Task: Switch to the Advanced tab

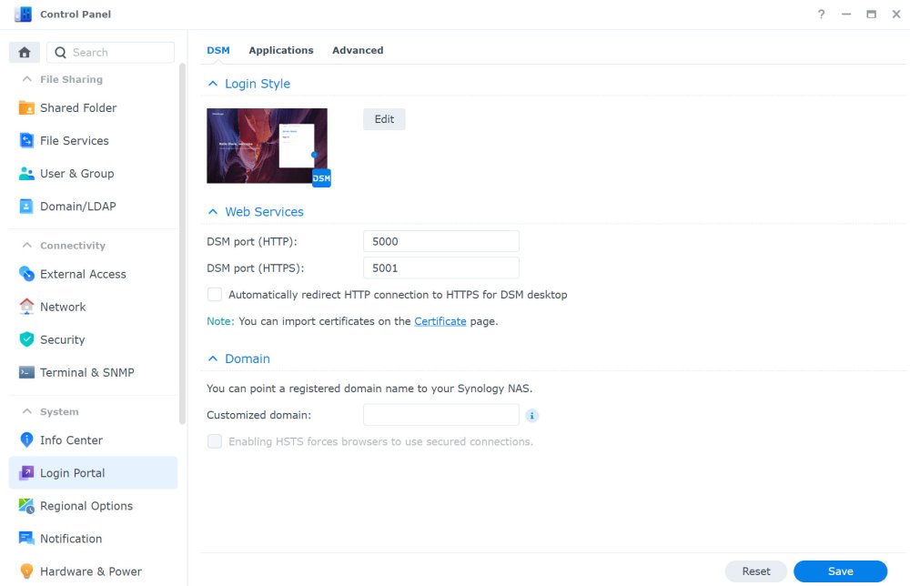Action: point(358,50)
